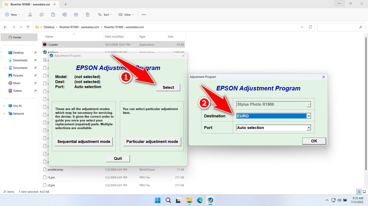Image resolution: width=368 pixels, height=206 pixels.
Task: Click the Copy icon in Explorer toolbar
Action: coord(42,15)
